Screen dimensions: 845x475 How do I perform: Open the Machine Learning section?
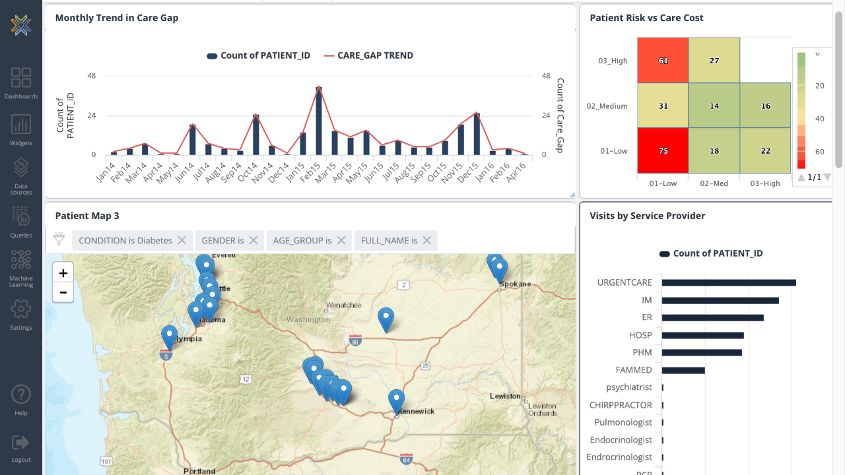21,267
